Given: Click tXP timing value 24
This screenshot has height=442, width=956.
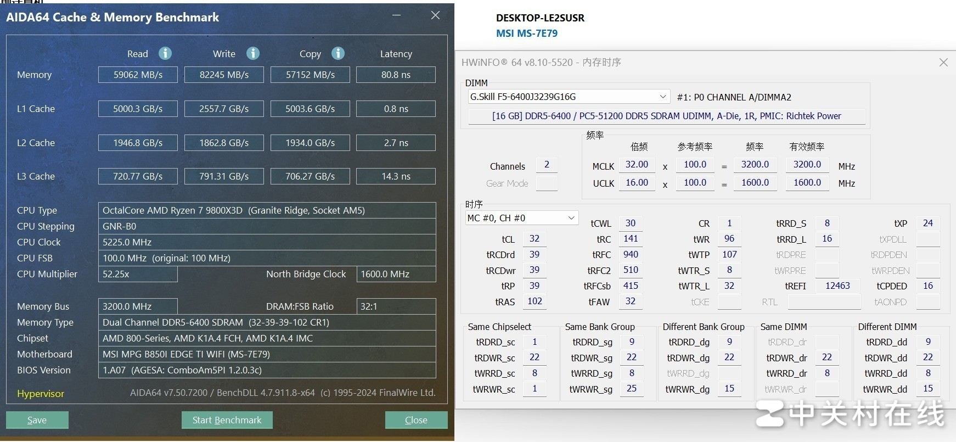Looking at the screenshot, I should (928, 223).
